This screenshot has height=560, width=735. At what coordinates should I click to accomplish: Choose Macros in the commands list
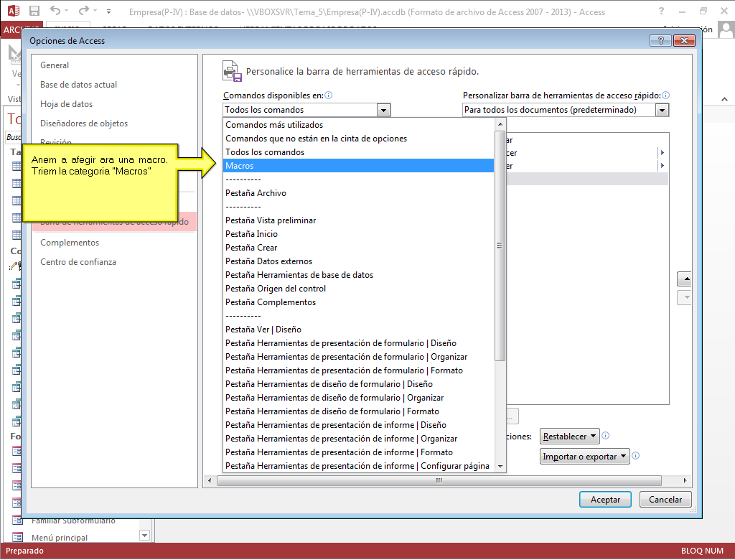point(359,166)
